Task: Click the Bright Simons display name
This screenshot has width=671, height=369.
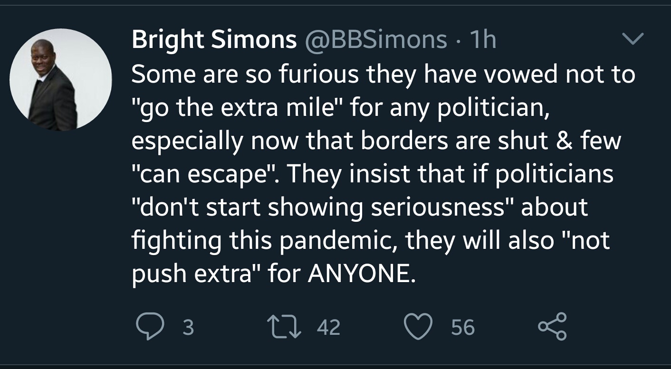Action: 214,39
